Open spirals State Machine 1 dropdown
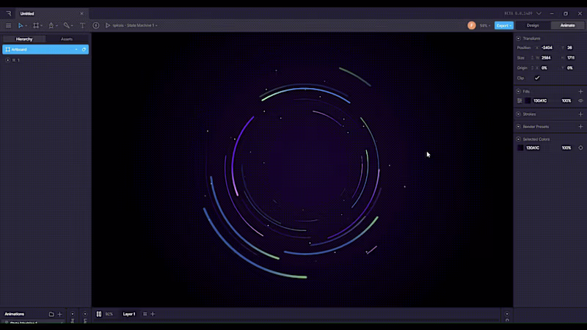 point(156,26)
